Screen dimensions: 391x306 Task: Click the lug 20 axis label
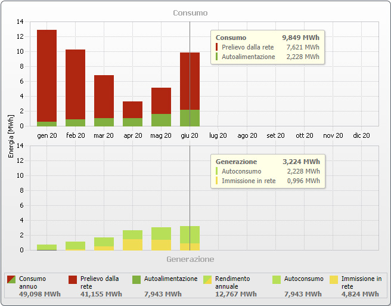pyautogui.click(x=218, y=135)
